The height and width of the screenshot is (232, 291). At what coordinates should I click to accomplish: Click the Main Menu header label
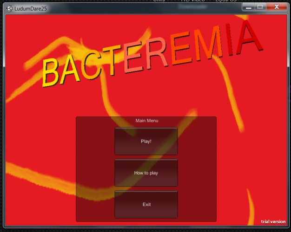pos(147,121)
